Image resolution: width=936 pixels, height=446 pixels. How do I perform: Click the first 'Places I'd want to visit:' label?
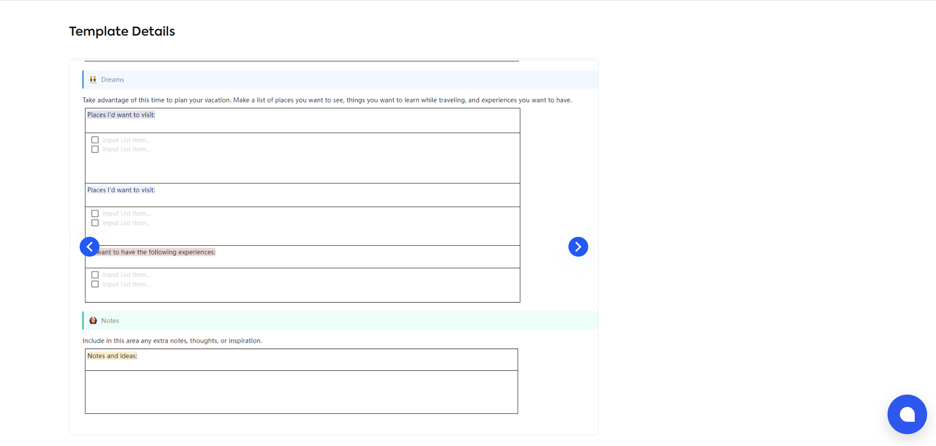121,115
